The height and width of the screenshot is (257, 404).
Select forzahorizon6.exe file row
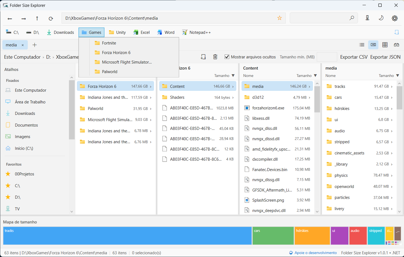(277, 108)
